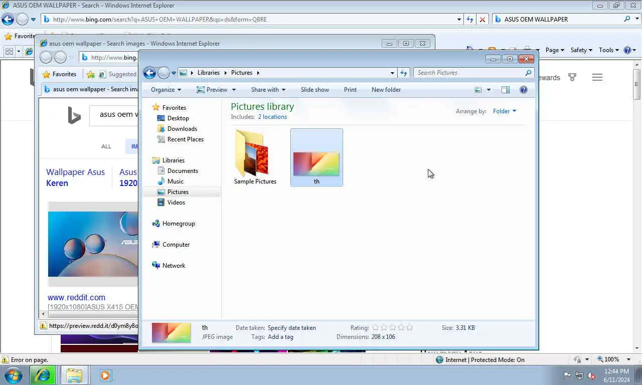Open Wallpaper Asus Keren suggestion in images window
642x385 pixels.
75,177
